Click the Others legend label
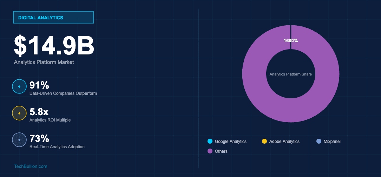 point(221,151)
